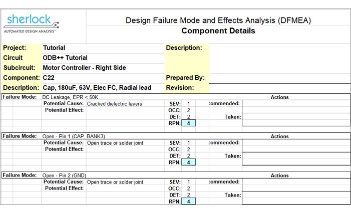
Task: Select the Component cell C22
Action: [x=103, y=78]
